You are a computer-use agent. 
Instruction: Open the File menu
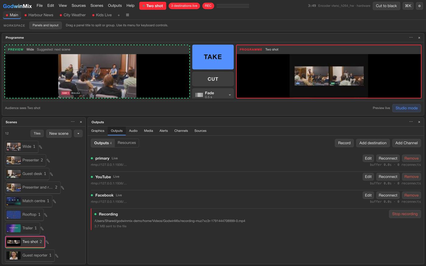[x=40, y=5]
